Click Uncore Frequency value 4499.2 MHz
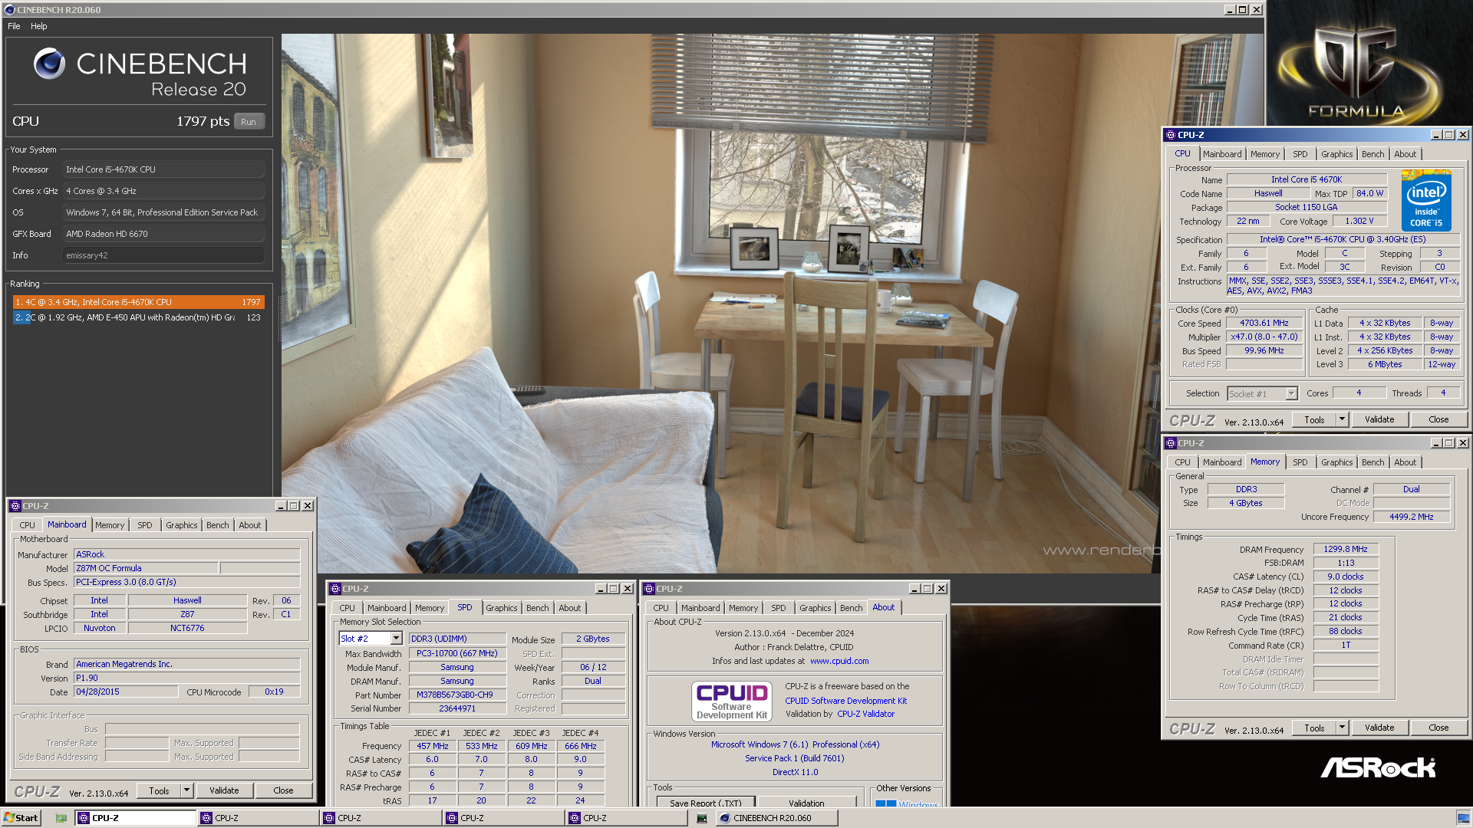 (x=1412, y=517)
